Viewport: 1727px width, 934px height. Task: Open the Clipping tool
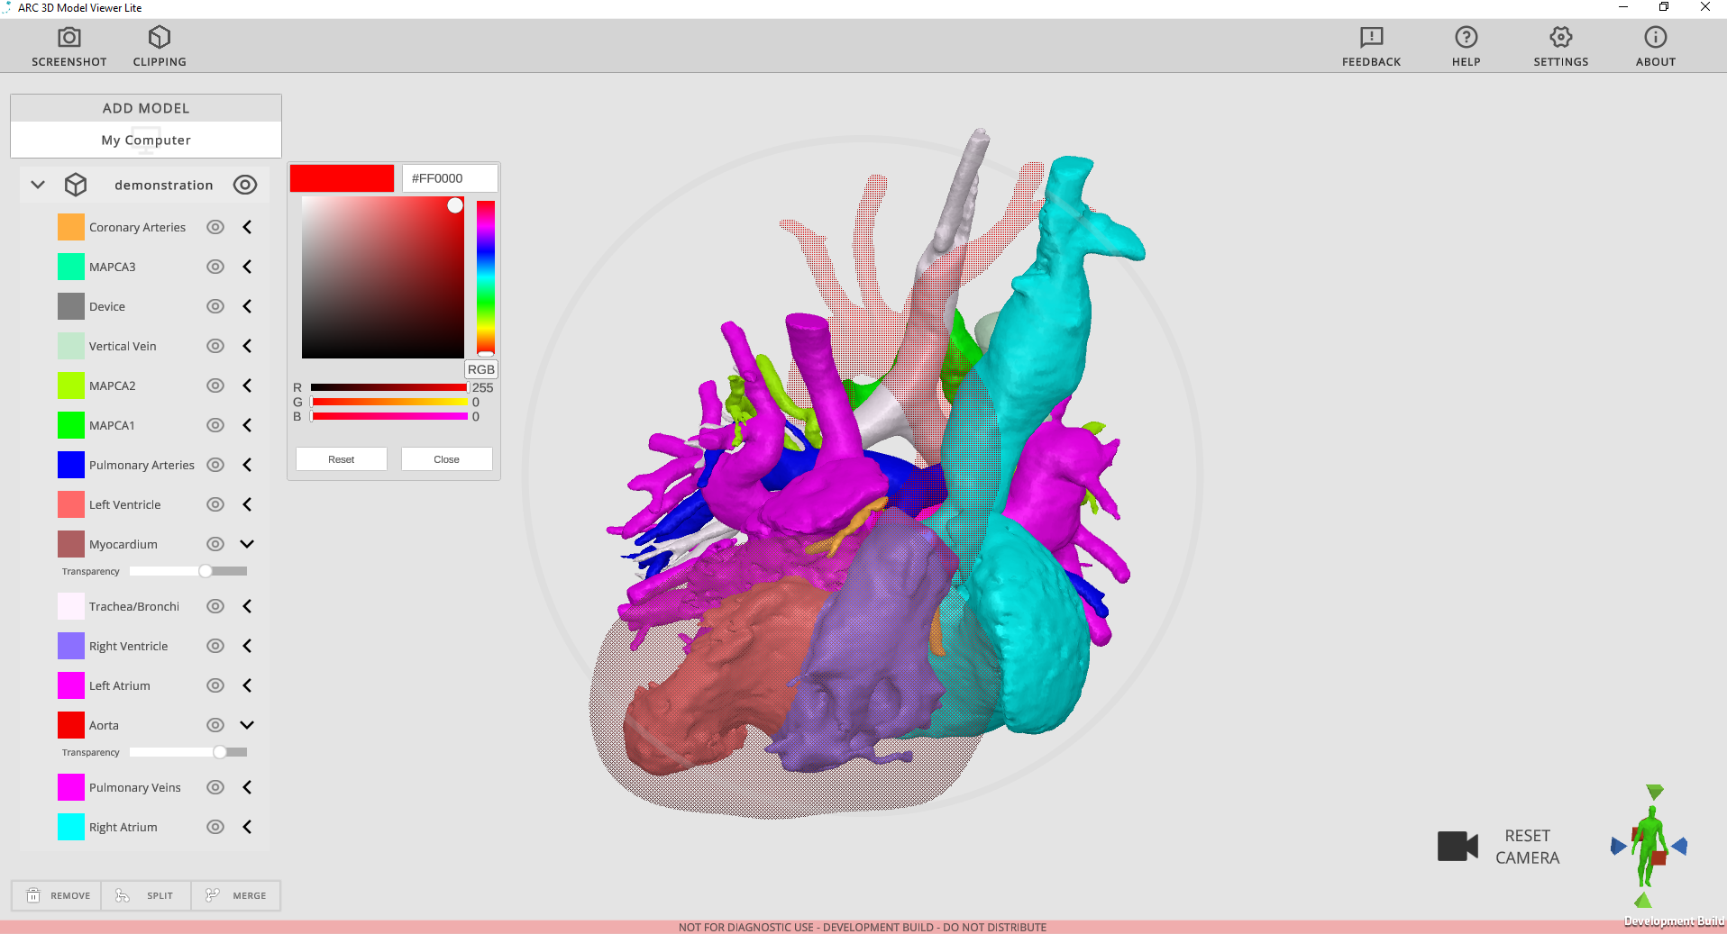159,44
